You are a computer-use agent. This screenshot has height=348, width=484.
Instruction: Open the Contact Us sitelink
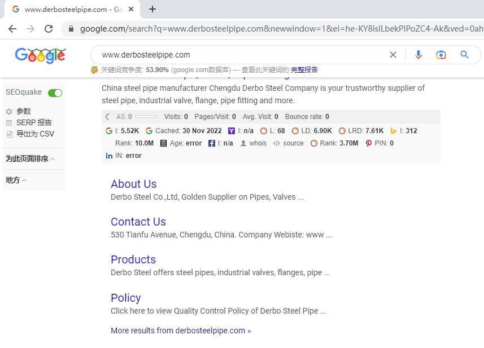(138, 222)
